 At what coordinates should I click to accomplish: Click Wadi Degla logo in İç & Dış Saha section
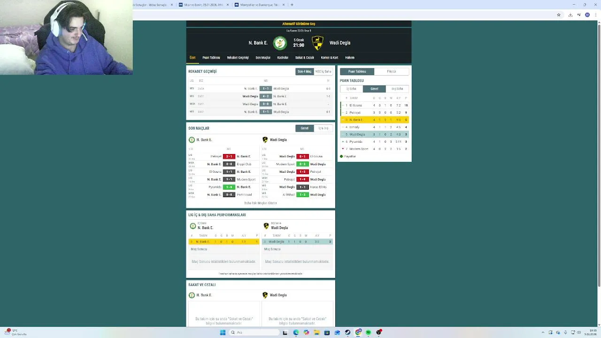coord(266,226)
